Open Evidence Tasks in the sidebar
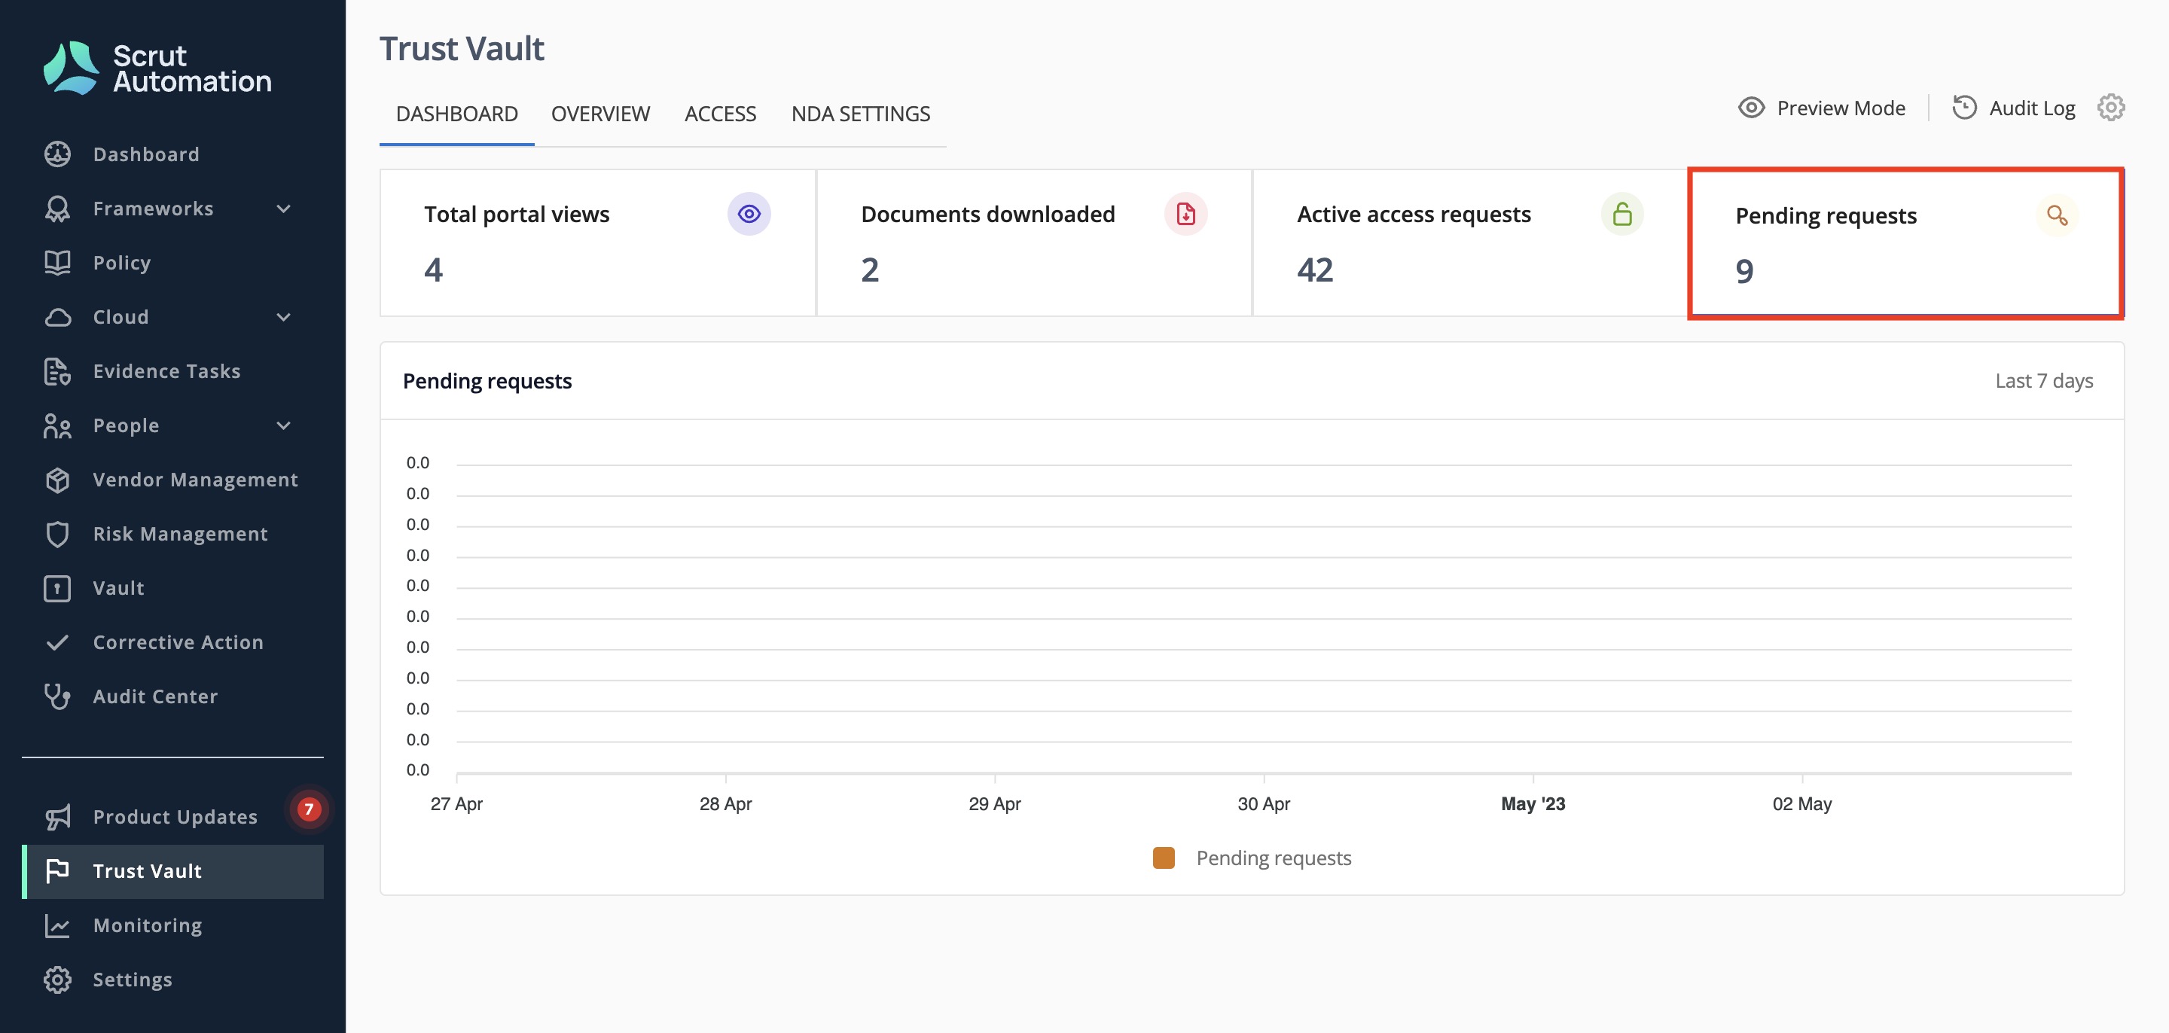2169x1033 pixels. [x=172, y=371]
